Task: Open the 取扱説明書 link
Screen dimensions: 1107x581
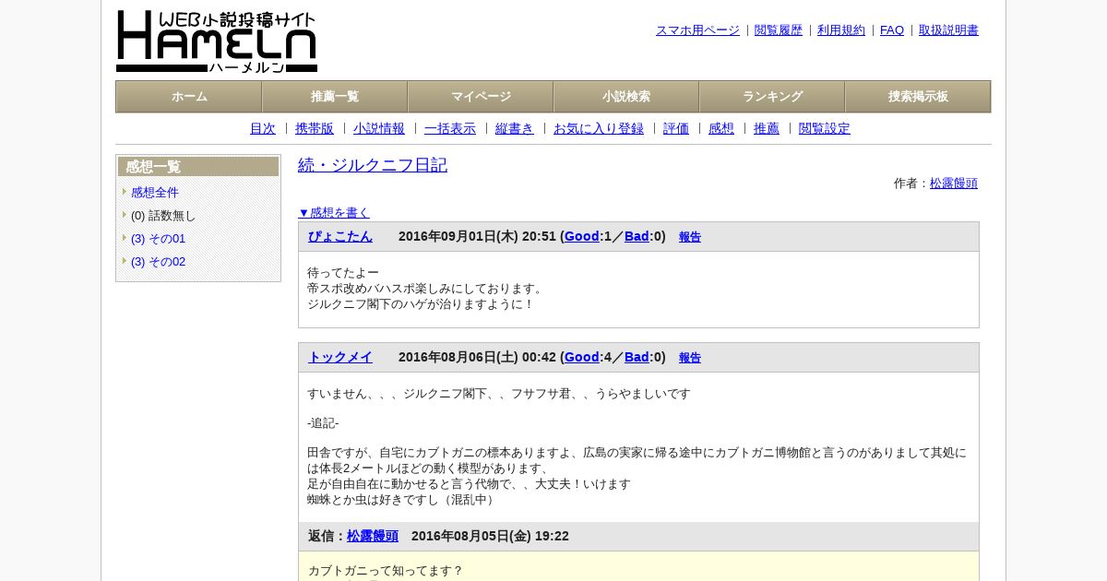Action: 948,30
